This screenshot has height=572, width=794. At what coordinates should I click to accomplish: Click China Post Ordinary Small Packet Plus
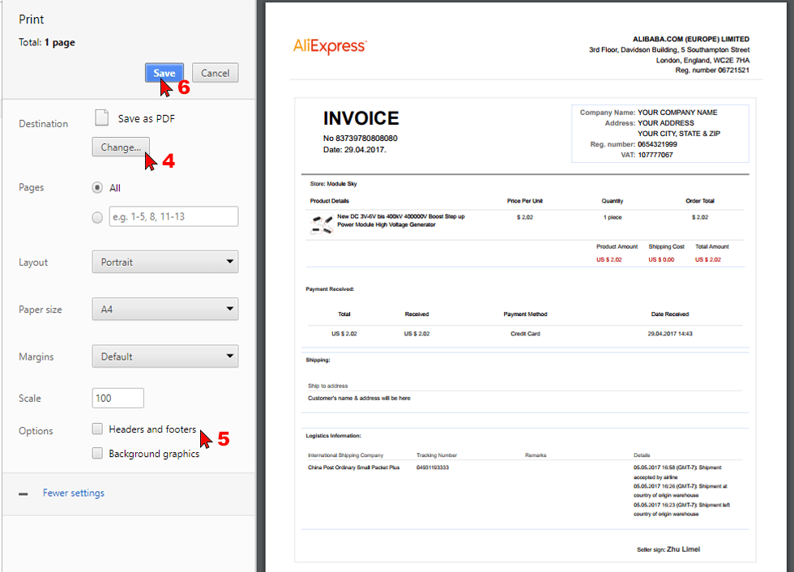353,467
